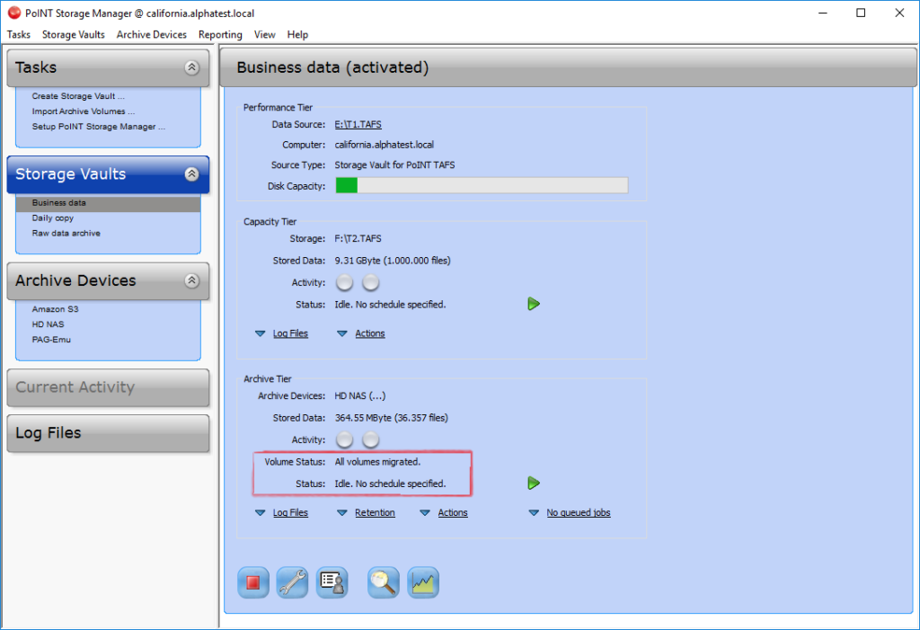920x630 pixels.
Task: Open the Help menu
Action: point(297,35)
